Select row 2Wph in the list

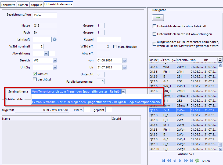pos(184,130)
